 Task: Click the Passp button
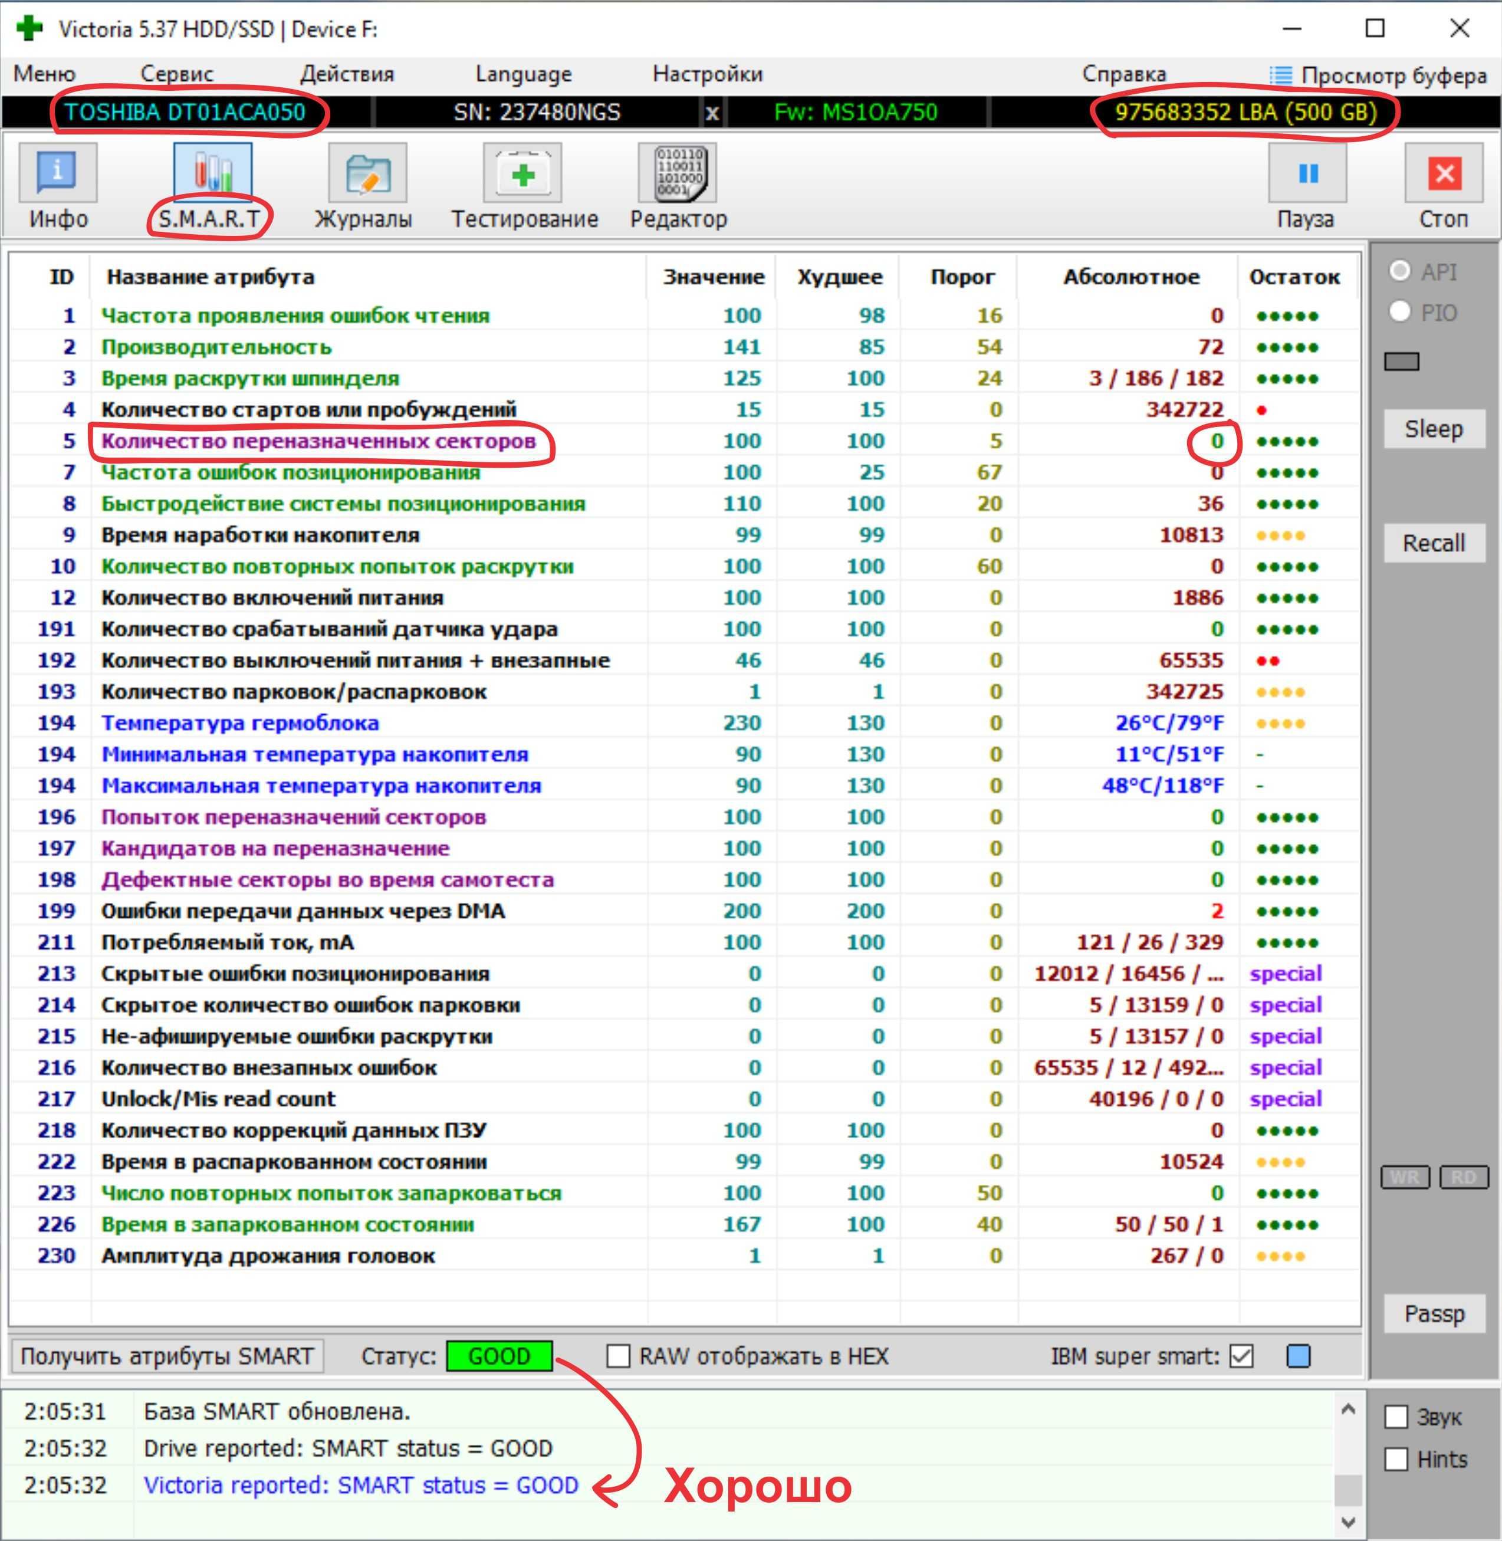click(x=1434, y=1314)
